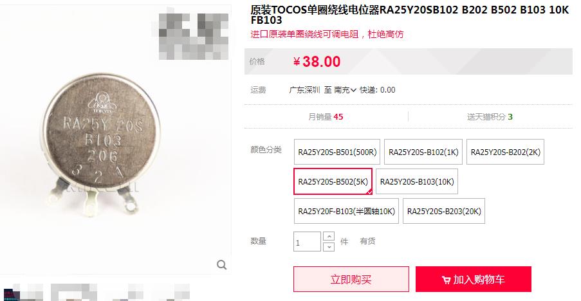The height and width of the screenshot is (301, 581).
Task: Click the magnifier icon on product image
Action: click(221, 265)
